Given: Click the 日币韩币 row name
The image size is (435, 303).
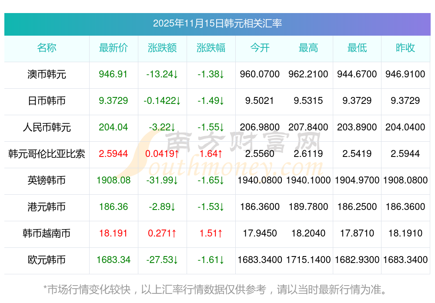Looking at the screenshot, I should pyautogui.click(x=47, y=100).
